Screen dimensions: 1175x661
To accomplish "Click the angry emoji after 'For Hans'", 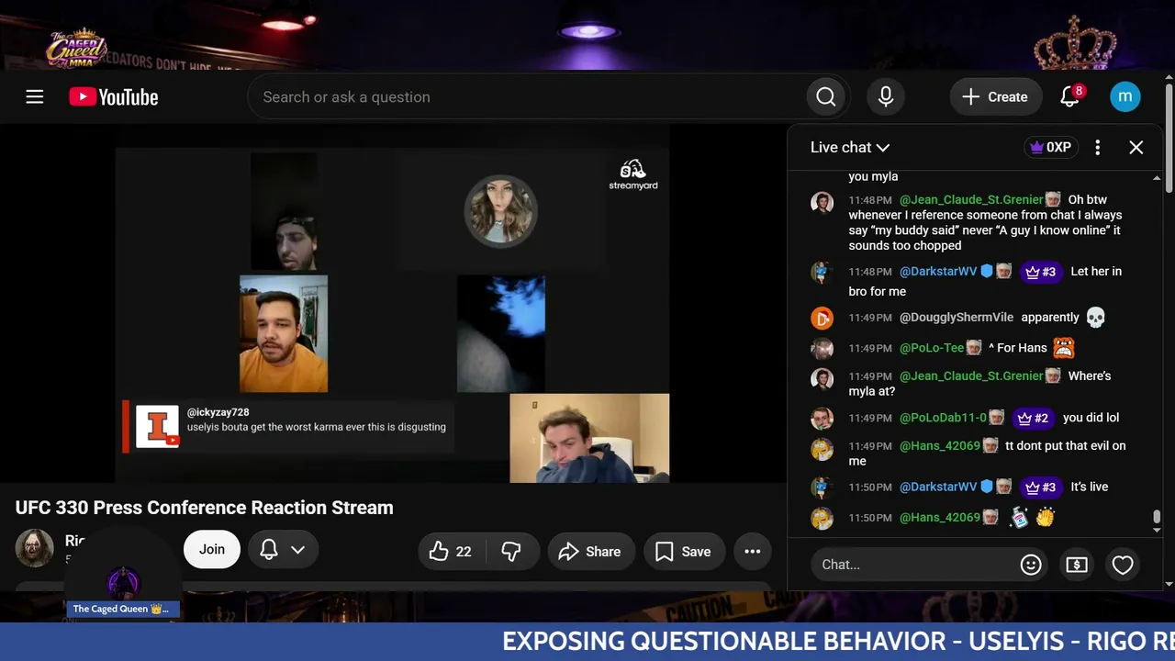I will tap(1064, 348).
